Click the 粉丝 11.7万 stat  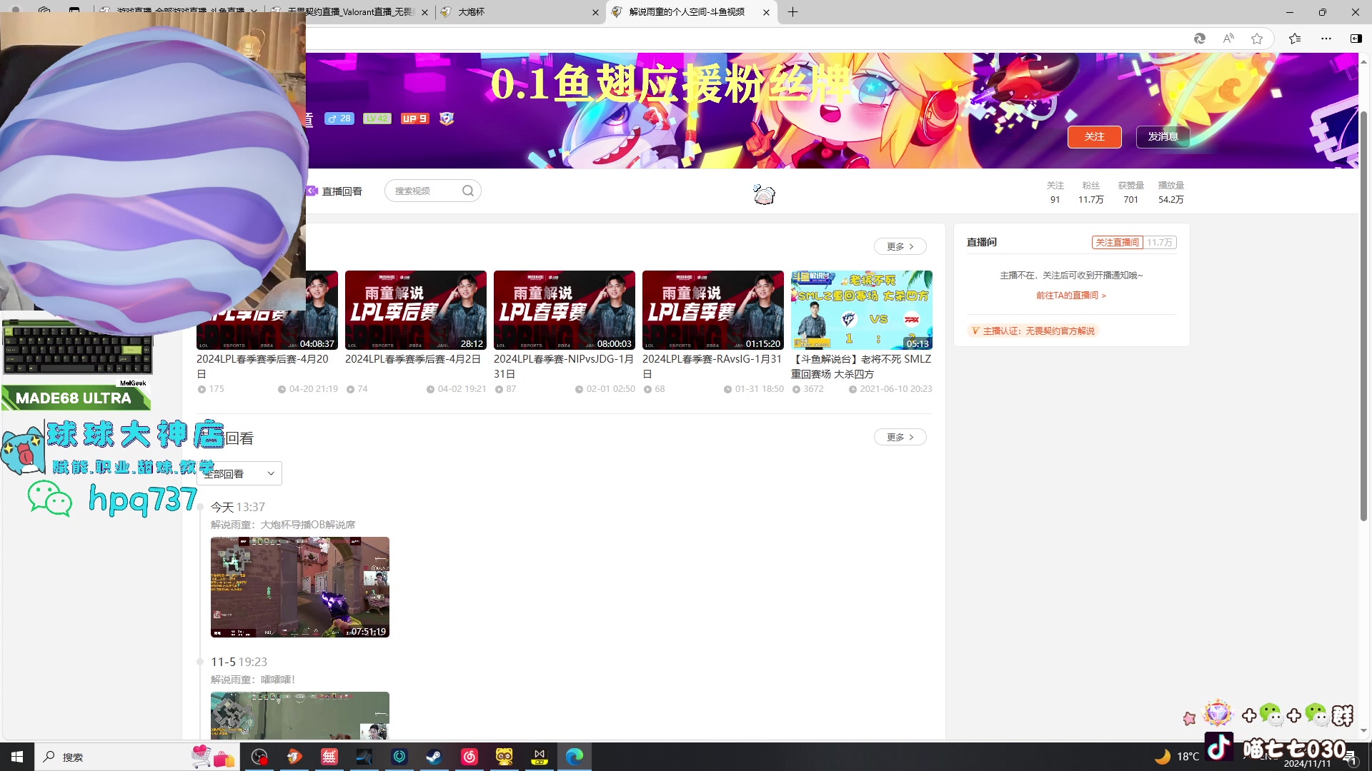click(1090, 192)
